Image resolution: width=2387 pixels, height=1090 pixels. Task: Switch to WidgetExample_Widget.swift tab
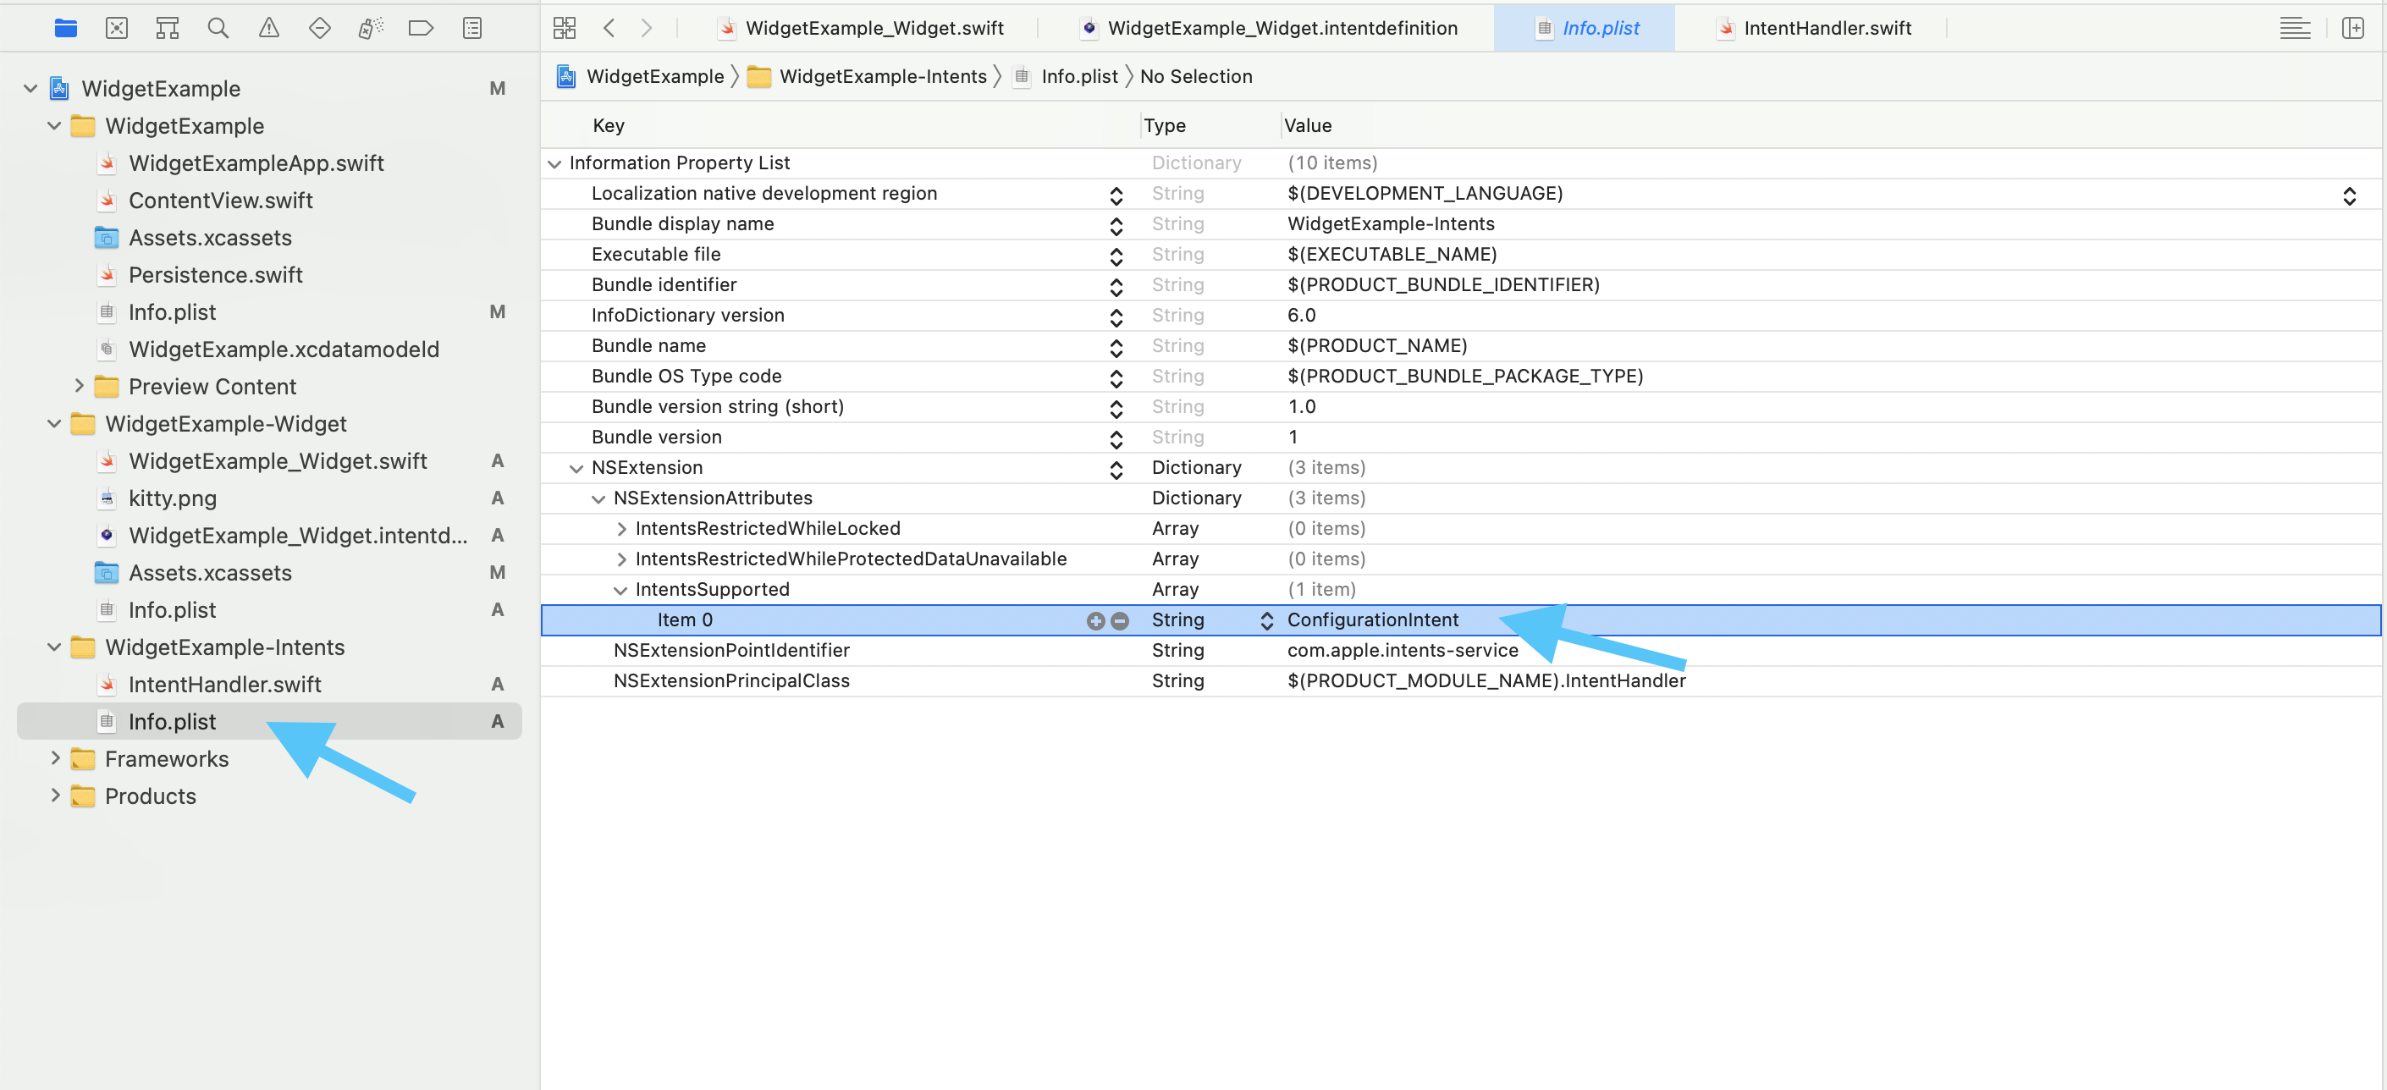(x=861, y=28)
